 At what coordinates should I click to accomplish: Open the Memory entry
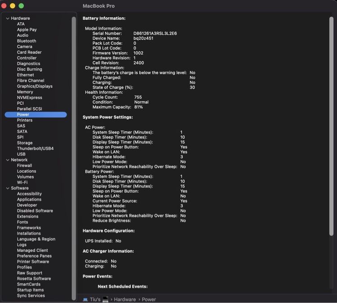[25, 92]
